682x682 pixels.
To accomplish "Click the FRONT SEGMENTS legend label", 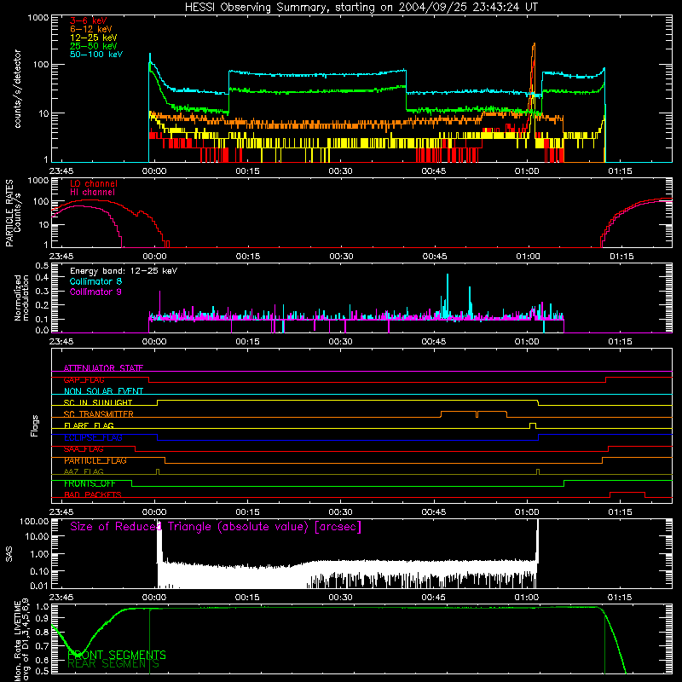I will [117, 655].
